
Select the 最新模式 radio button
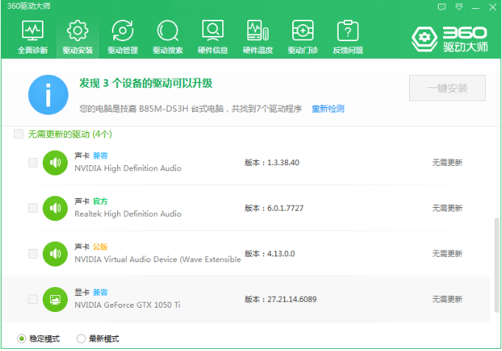click(81, 339)
